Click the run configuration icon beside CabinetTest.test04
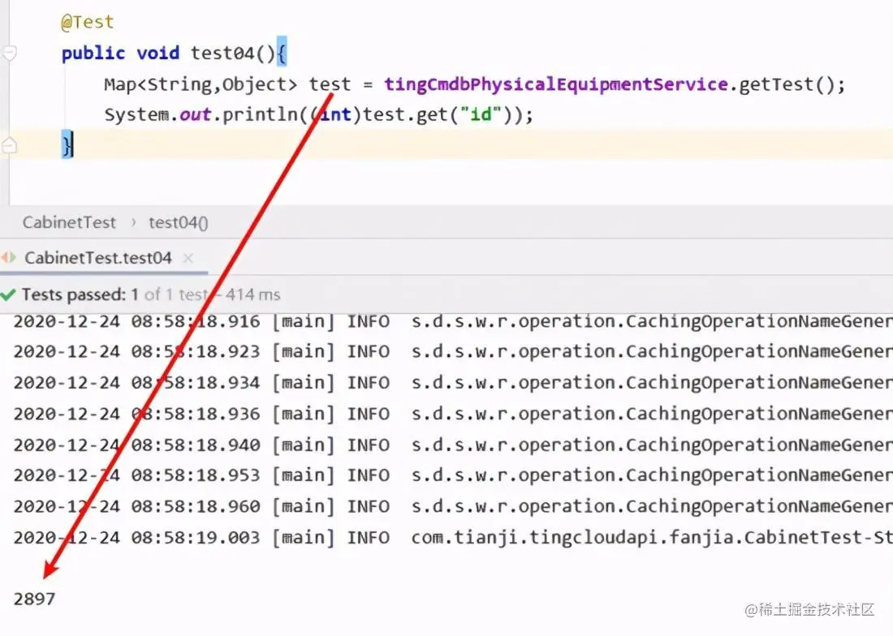This screenshot has height=636, width=893. [x=9, y=258]
